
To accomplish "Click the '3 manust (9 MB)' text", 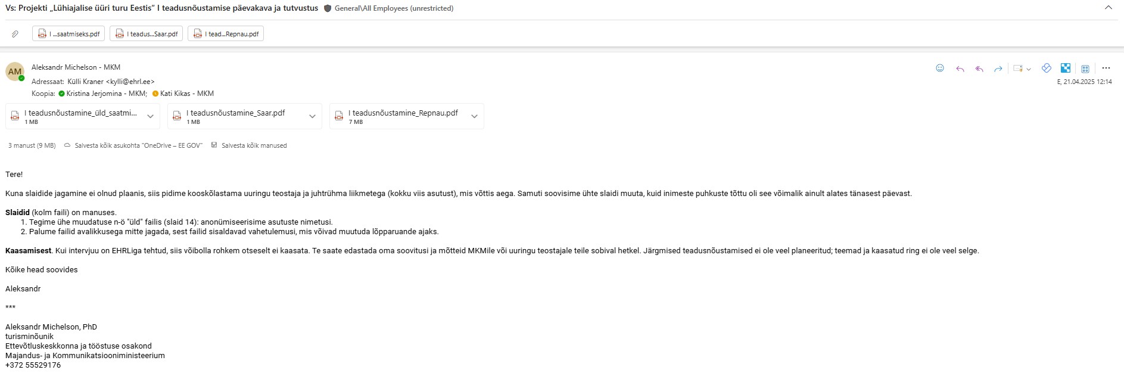I will [32, 145].
